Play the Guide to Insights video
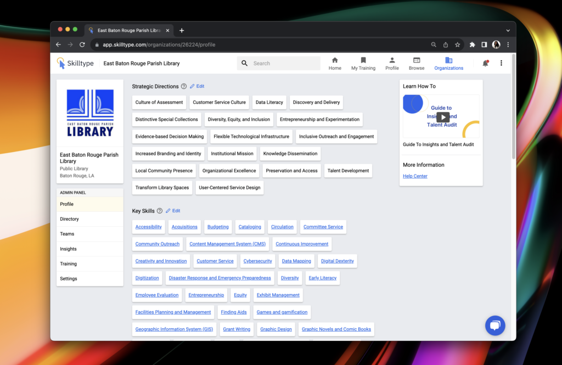The height and width of the screenshot is (365, 562). tap(442, 117)
